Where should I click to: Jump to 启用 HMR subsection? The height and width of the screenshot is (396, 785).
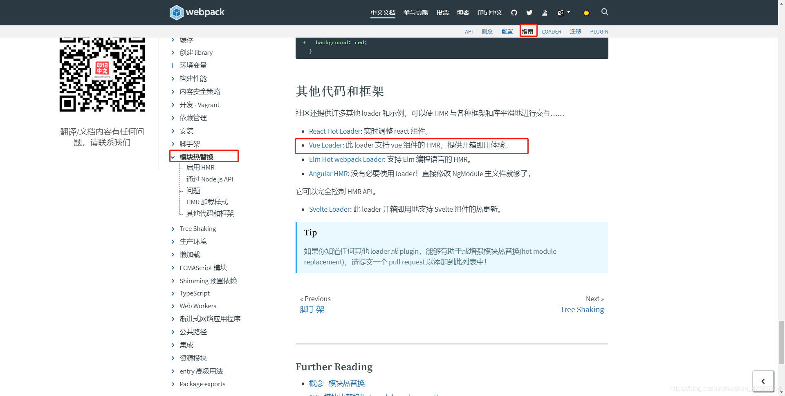click(200, 168)
